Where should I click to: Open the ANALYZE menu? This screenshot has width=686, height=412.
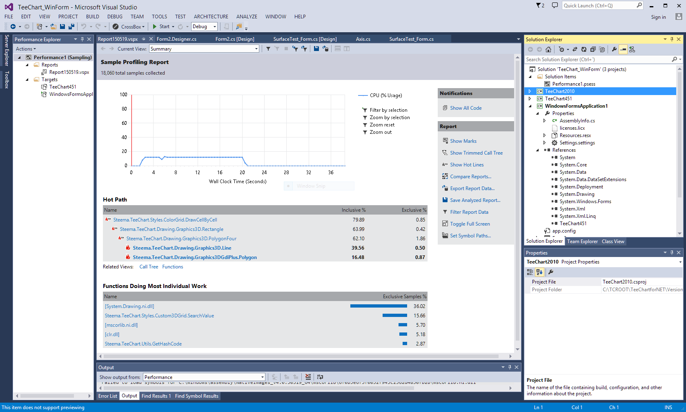247,17
